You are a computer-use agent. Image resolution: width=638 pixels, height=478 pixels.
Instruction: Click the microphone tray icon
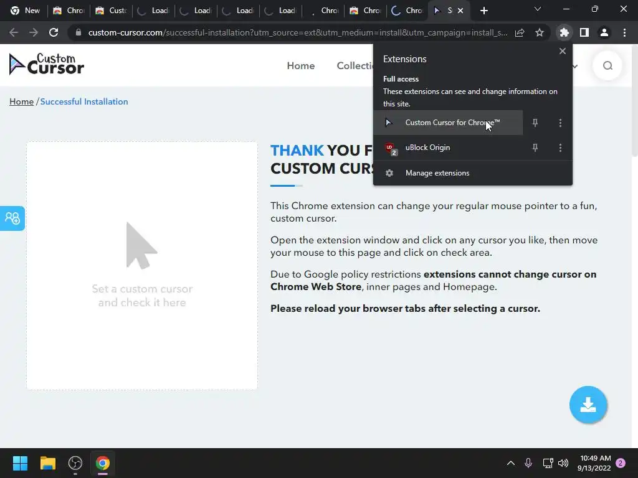click(528, 463)
